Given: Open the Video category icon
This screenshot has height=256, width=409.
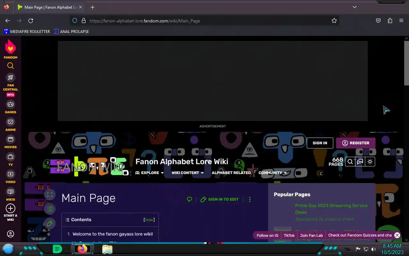Looking at the screenshot, I should [11, 174].
